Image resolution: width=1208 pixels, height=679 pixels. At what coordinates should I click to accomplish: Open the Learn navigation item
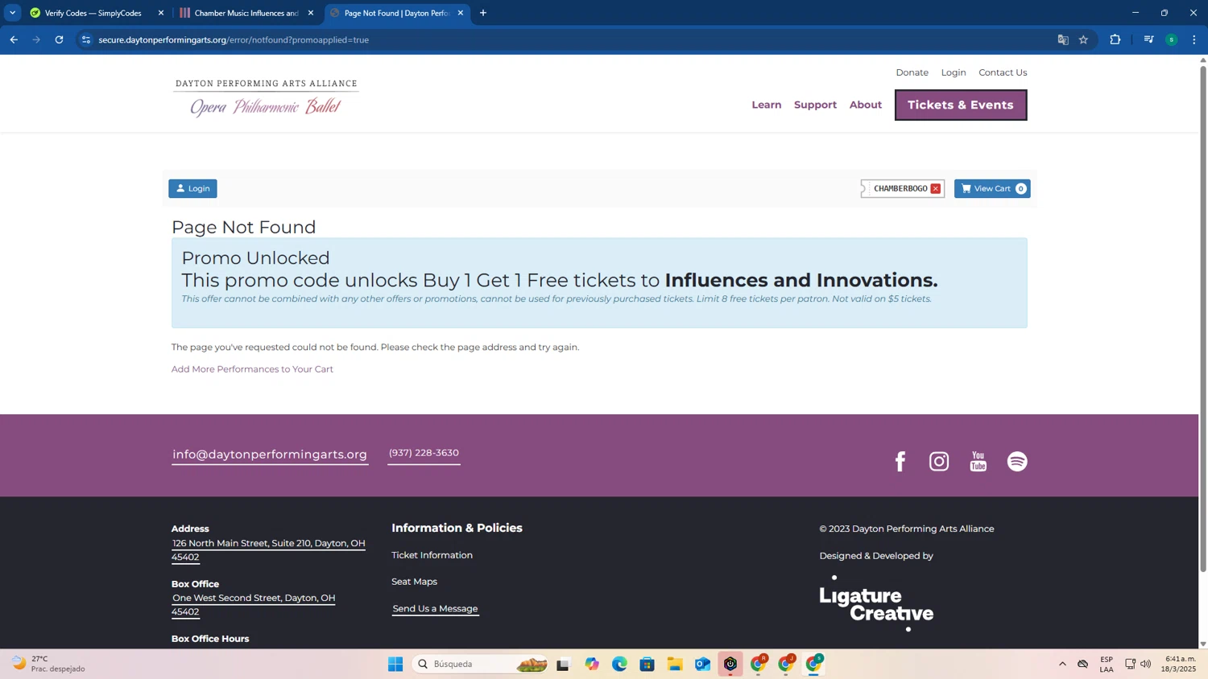pos(767,105)
